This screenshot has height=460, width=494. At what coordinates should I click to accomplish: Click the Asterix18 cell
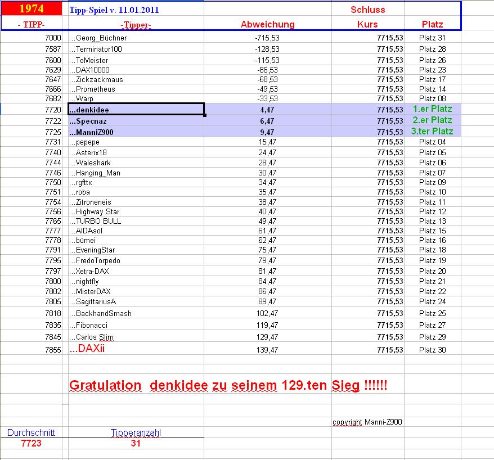(136, 152)
